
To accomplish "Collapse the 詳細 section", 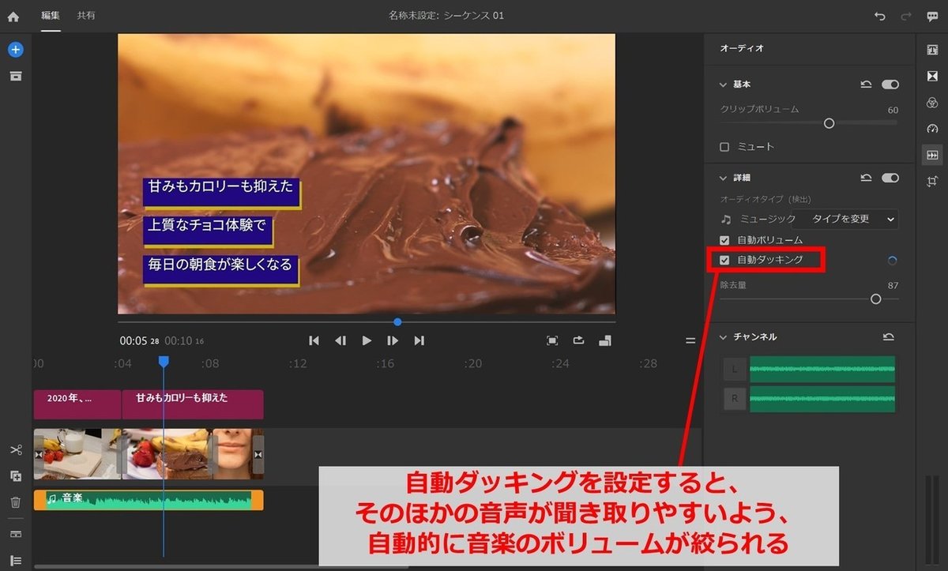I will (723, 178).
